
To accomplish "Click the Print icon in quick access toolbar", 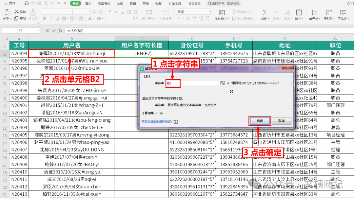I will point(39,3).
